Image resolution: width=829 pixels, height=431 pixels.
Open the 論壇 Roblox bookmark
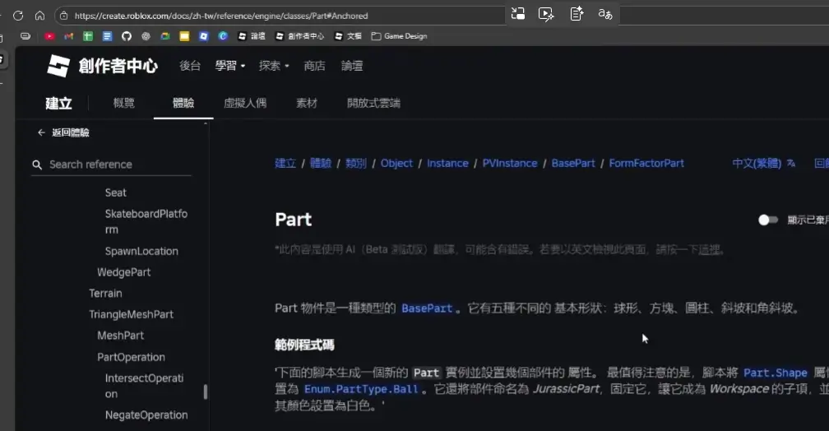pyautogui.click(x=252, y=36)
